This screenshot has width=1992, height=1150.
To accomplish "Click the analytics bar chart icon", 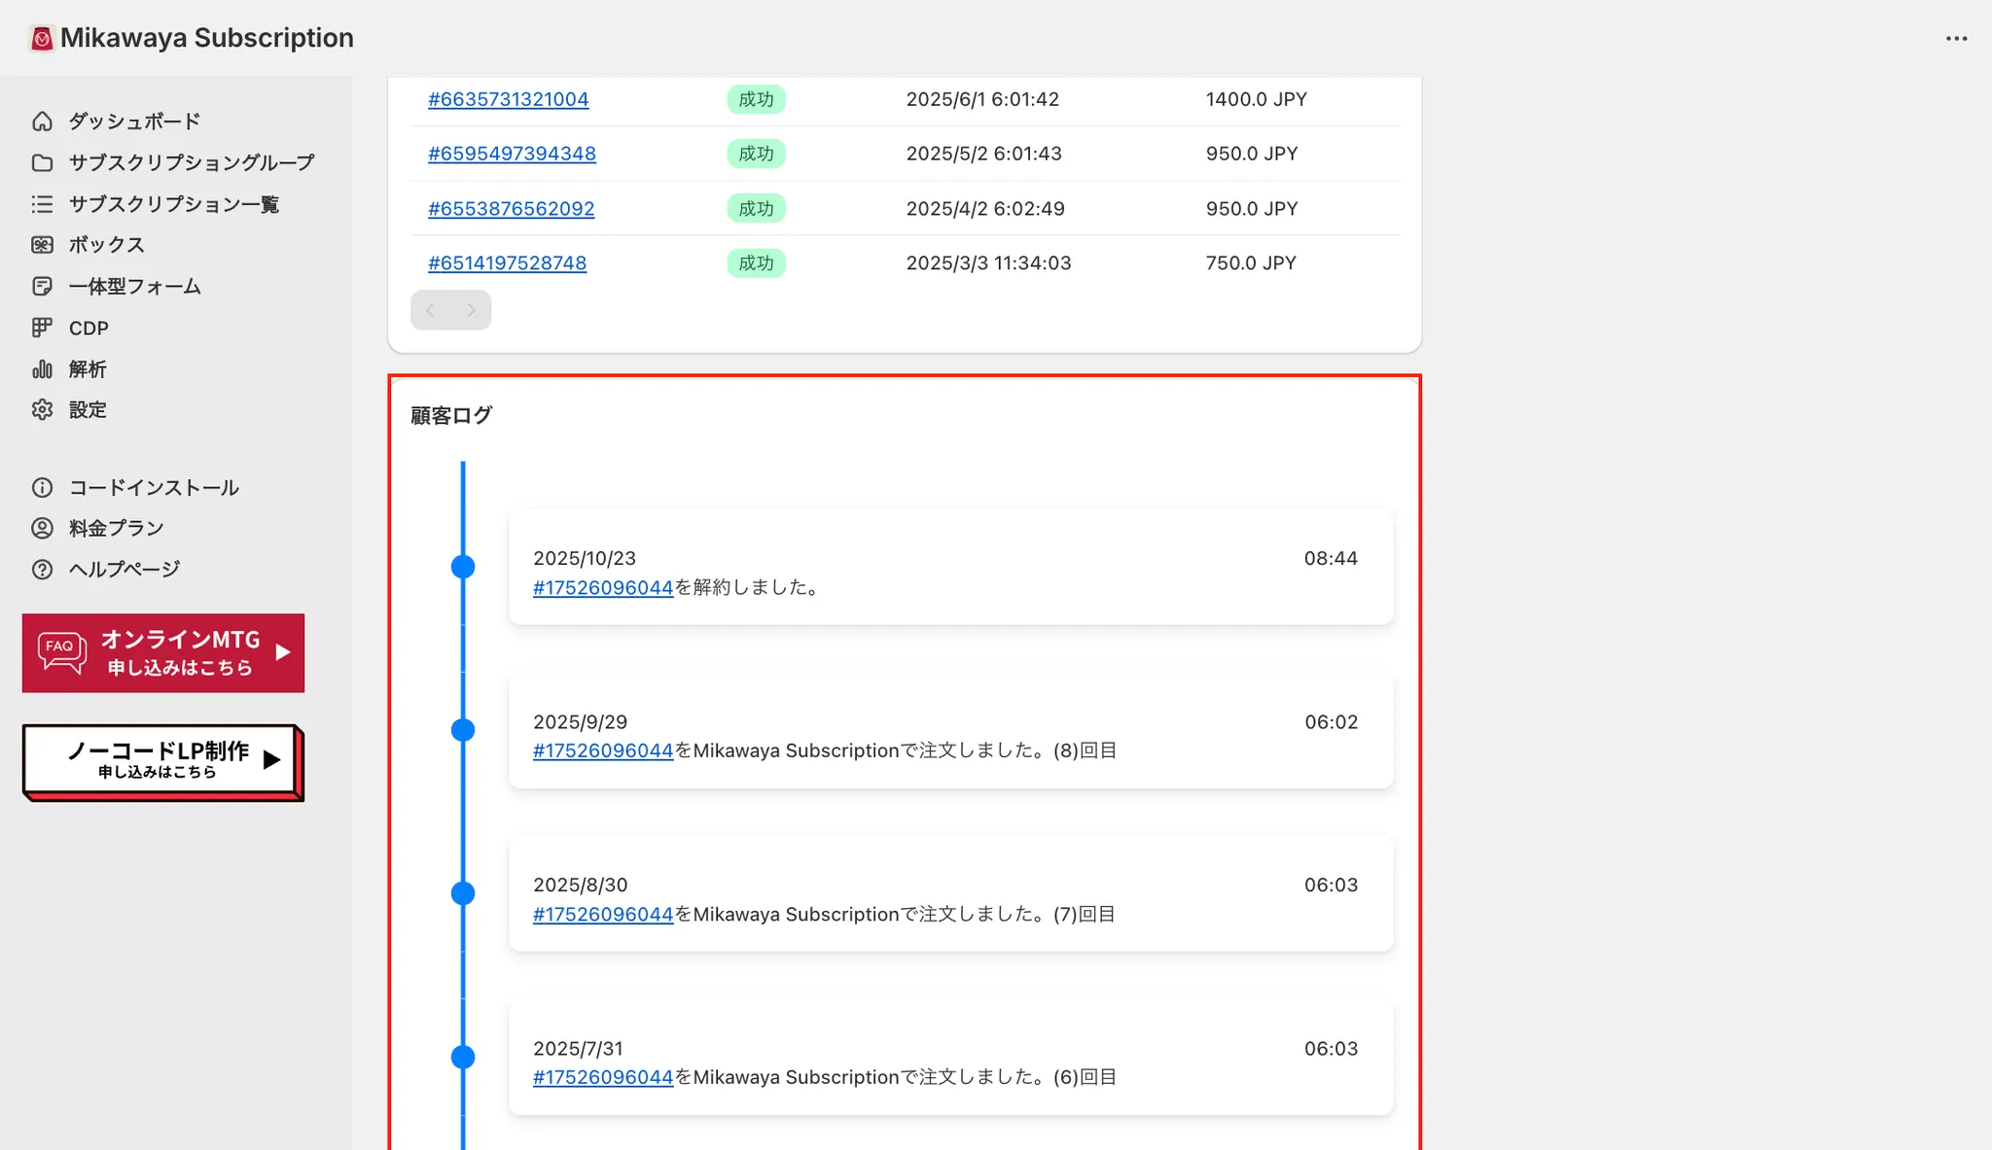I will coord(42,369).
